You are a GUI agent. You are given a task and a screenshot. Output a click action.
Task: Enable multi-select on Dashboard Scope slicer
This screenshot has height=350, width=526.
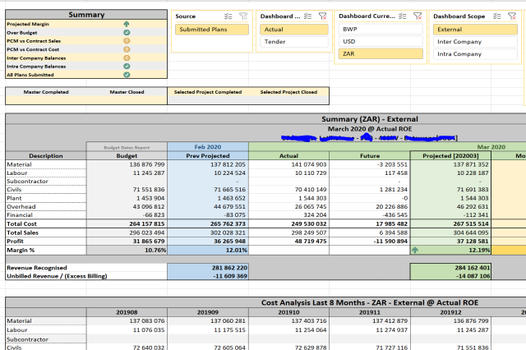[x=500, y=16]
